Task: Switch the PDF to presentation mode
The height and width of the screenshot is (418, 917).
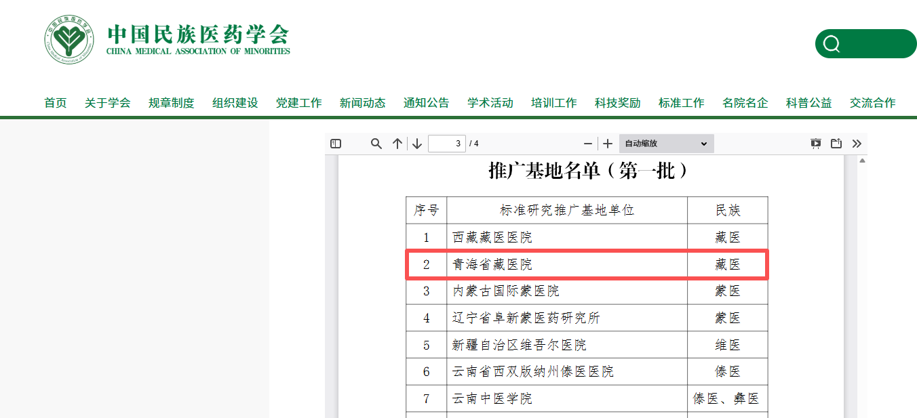Action: coord(816,144)
